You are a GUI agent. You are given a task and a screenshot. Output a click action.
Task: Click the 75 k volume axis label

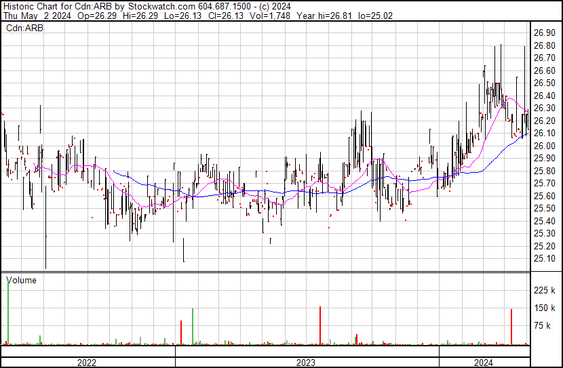click(543, 326)
